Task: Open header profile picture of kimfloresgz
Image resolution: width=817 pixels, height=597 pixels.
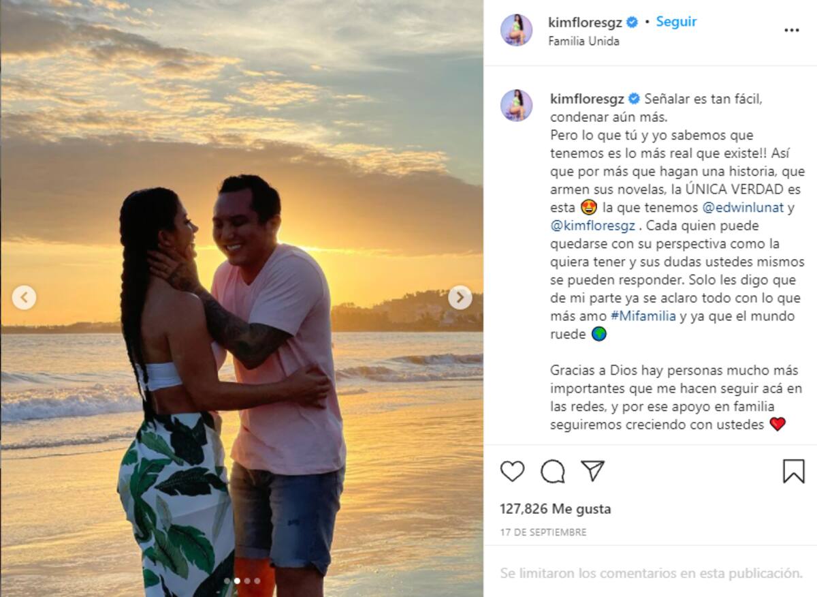Action: (x=516, y=30)
